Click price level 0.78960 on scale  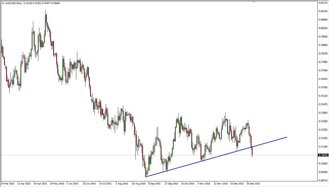click(323, 45)
